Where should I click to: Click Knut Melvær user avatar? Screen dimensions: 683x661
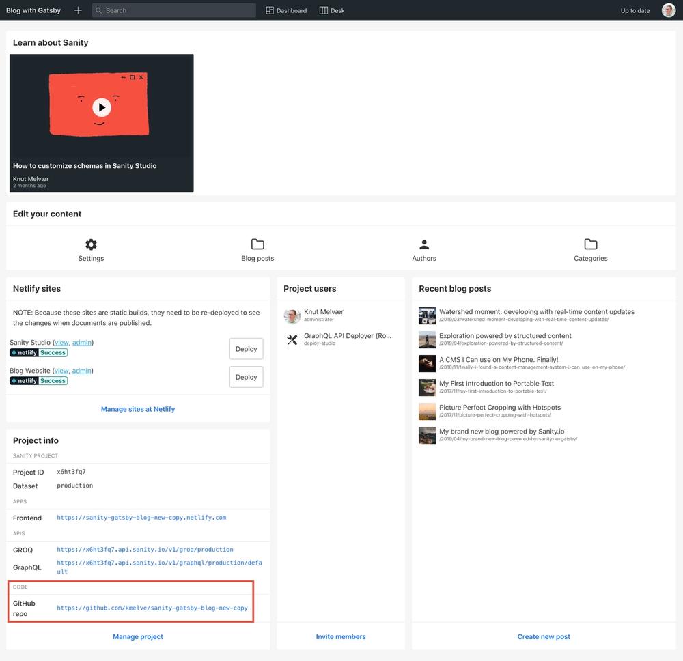point(292,316)
